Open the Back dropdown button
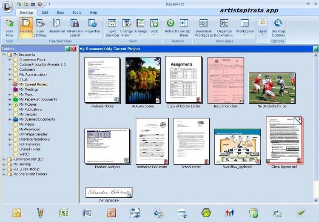Image resolution: width=319 pixels, height=222 pixels. [x=154, y=28]
